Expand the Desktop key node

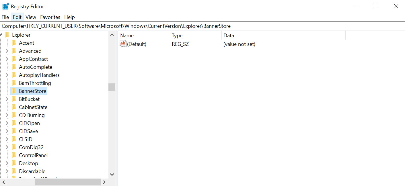(x=7, y=163)
